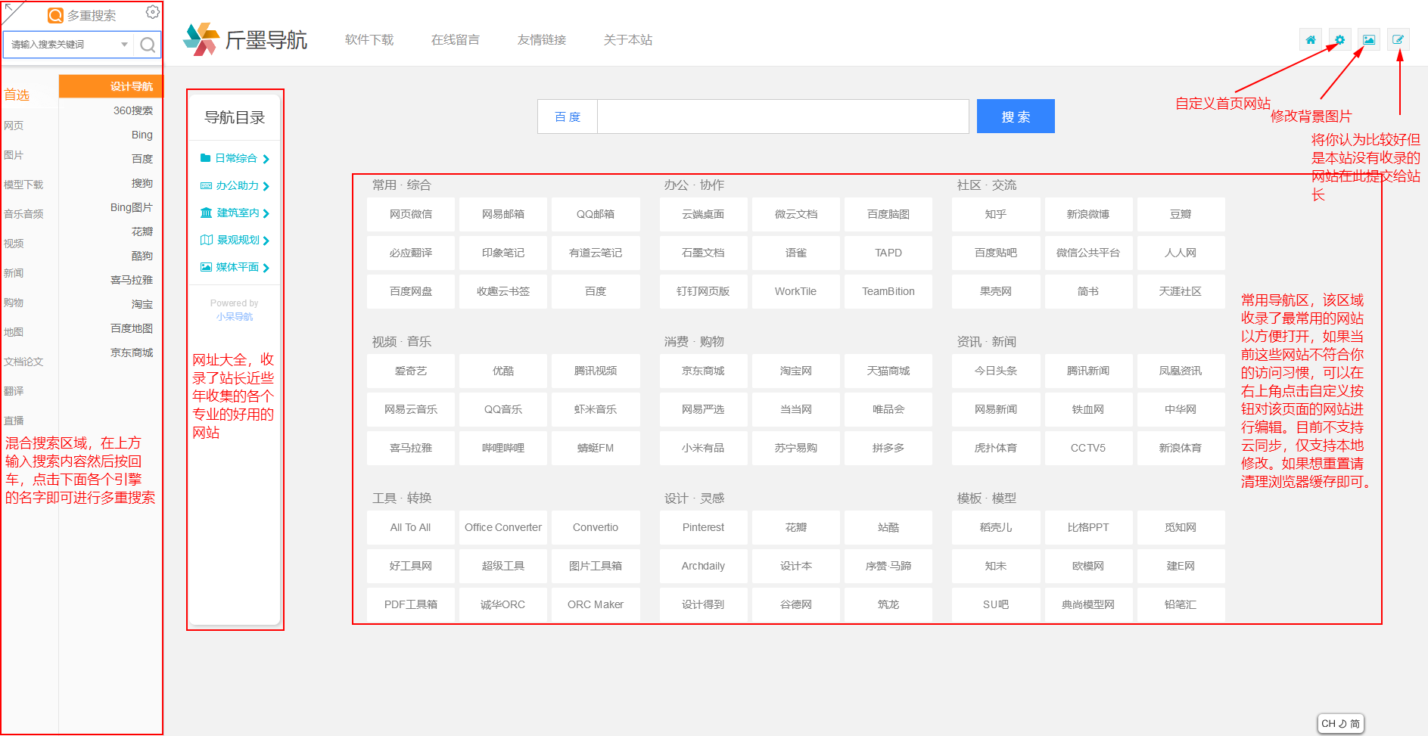
Task: Open the CCTV5 site link
Action: coord(1088,448)
